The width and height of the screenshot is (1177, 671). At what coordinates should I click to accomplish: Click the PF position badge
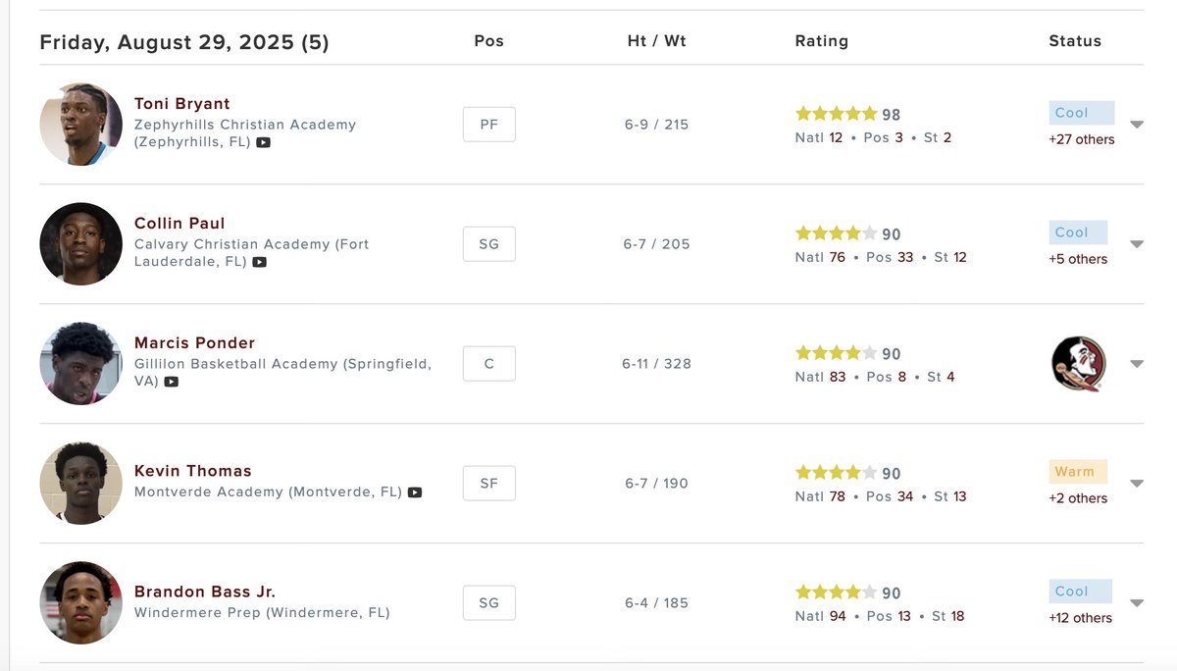click(488, 125)
